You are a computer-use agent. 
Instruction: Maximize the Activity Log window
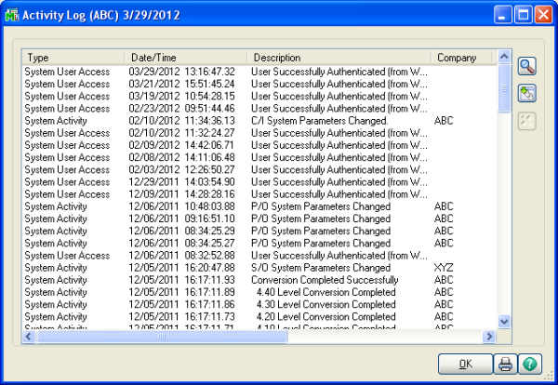[524, 14]
